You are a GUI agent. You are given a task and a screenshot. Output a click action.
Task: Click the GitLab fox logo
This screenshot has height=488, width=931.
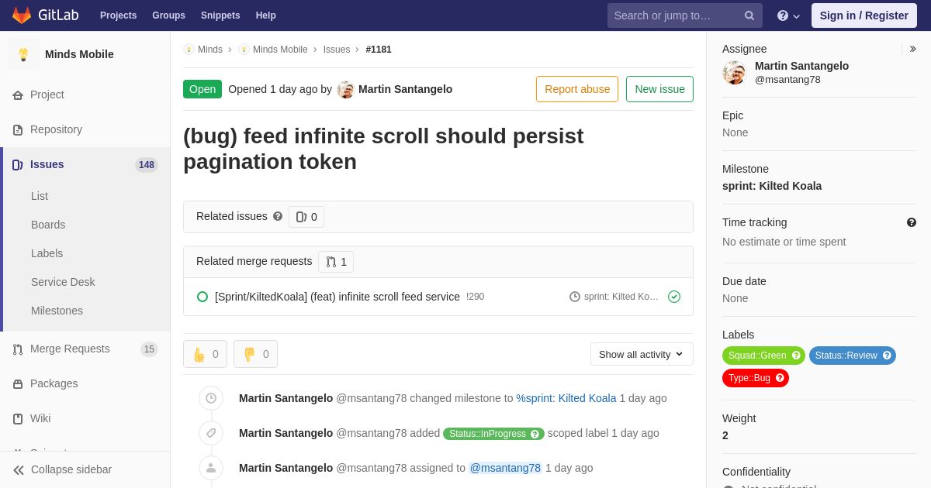22,15
